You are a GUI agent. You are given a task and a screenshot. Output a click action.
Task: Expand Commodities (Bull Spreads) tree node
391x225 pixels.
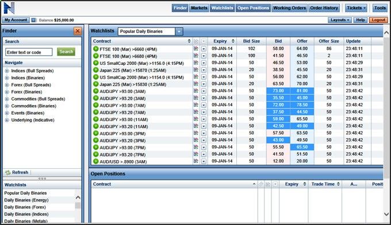click(x=7, y=99)
